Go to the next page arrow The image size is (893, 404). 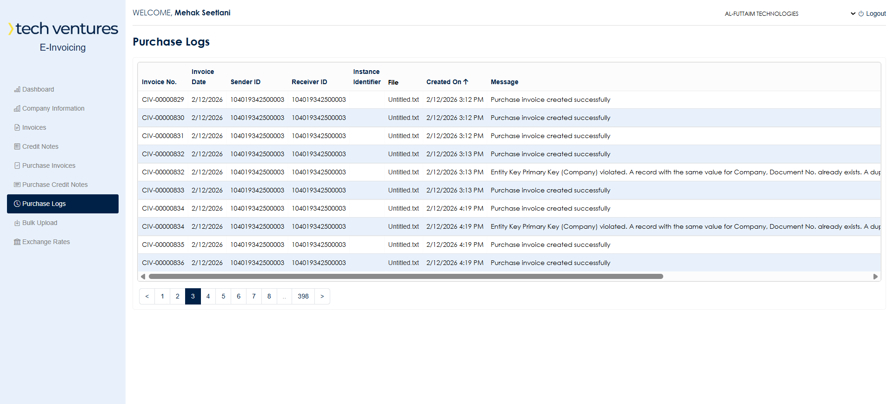pyautogui.click(x=322, y=297)
